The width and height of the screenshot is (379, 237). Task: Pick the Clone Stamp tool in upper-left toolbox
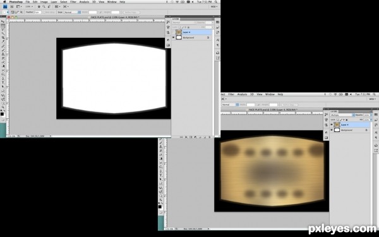tap(3, 54)
